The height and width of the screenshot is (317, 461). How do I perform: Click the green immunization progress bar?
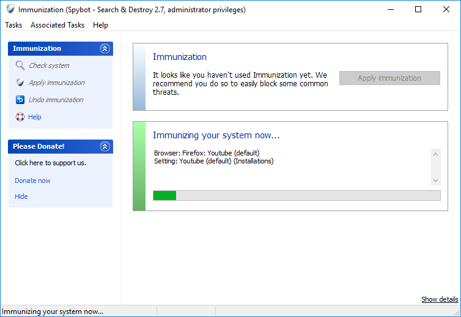[x=296, y=195]
